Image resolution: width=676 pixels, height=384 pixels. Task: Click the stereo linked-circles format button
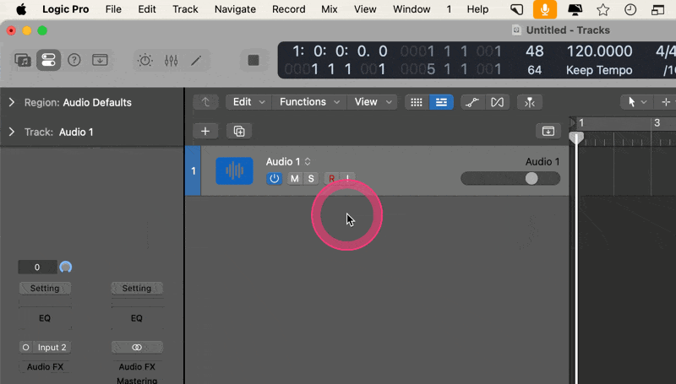[x=137, y=347]
